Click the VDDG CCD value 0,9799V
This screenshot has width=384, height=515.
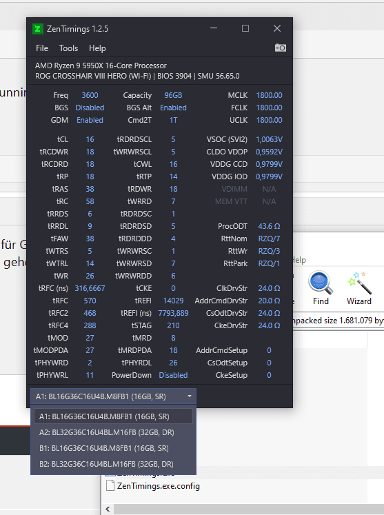pyautogui.click(x=269, y=165)
